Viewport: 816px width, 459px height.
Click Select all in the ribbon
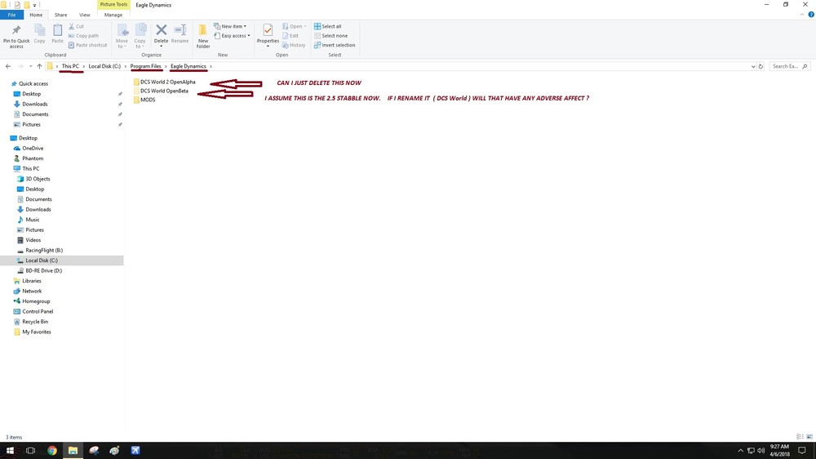[327, 26]
